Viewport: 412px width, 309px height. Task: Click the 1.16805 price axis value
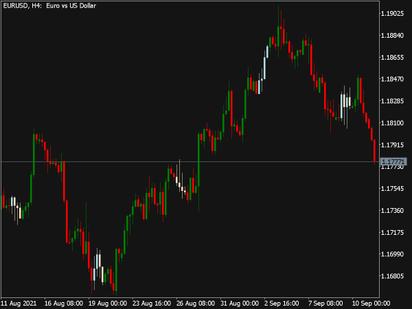(392, 276)
